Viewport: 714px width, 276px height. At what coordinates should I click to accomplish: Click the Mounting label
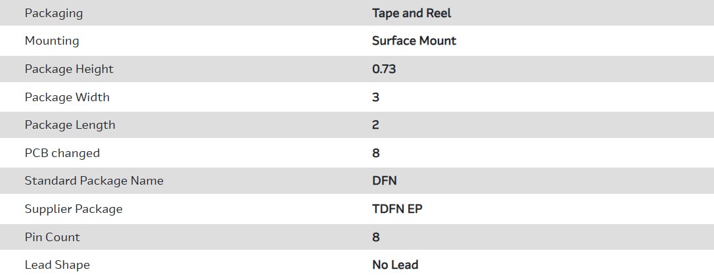(x=52, y=41)
